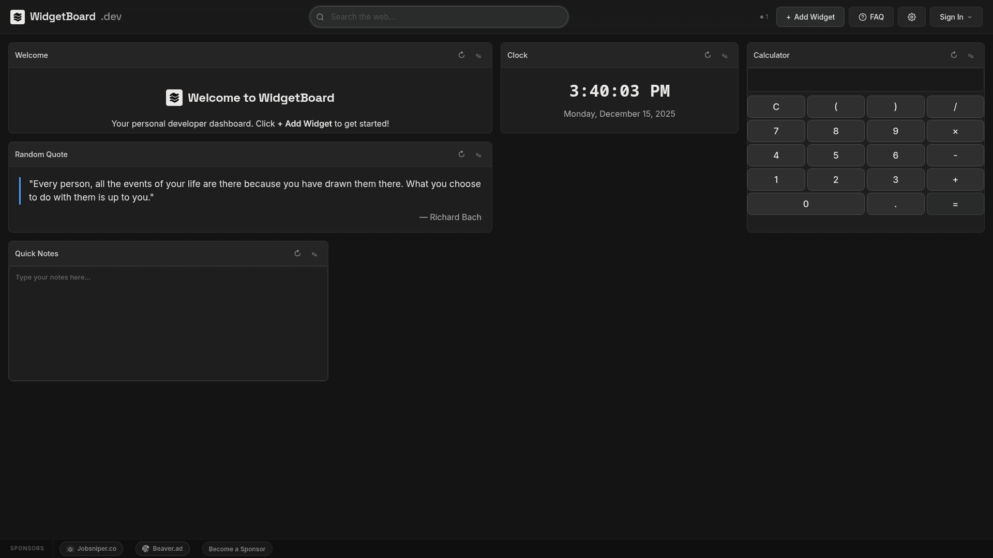Toggle edit mode on the Random Quote widget

click(478, 154)
